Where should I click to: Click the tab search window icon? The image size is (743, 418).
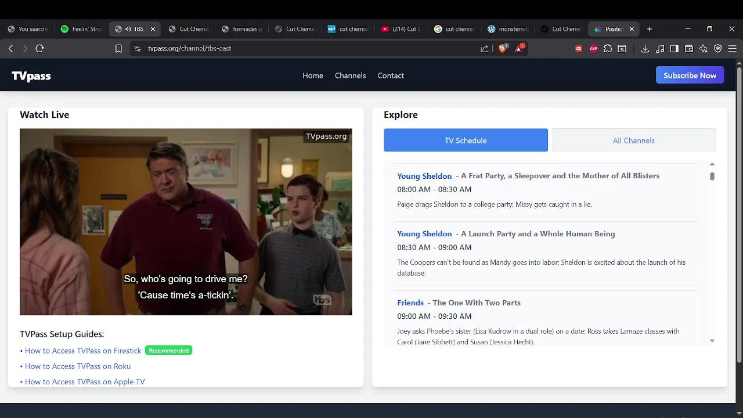622,49
